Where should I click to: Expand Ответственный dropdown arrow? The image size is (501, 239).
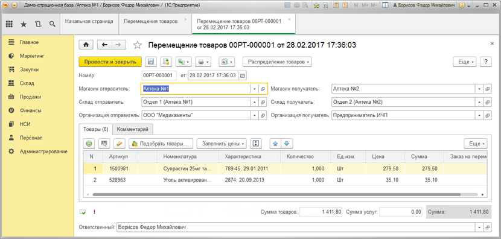click(x=479, y=227)
